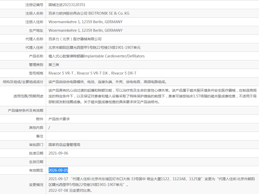This screenshot has width=259, height=194.
Task: Click the label 管理类别
Action: tap(36, 65)
